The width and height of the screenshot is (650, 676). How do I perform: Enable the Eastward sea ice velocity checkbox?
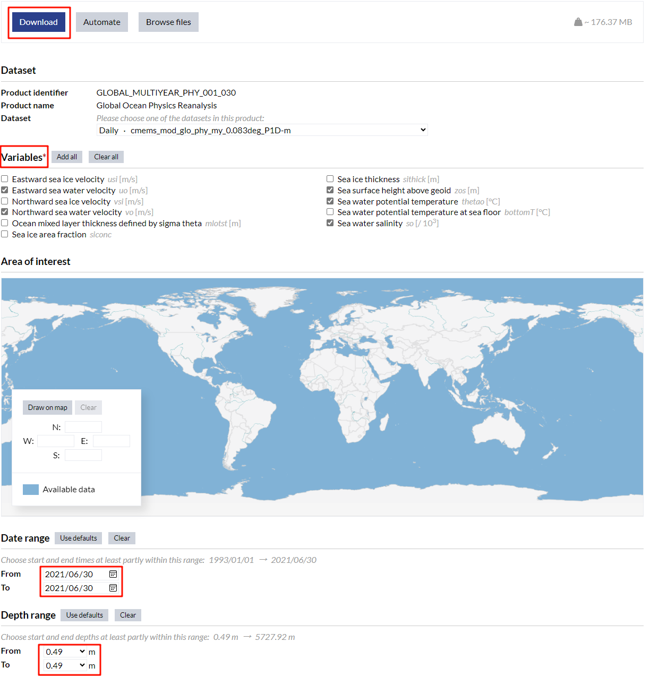pos(5,179)
